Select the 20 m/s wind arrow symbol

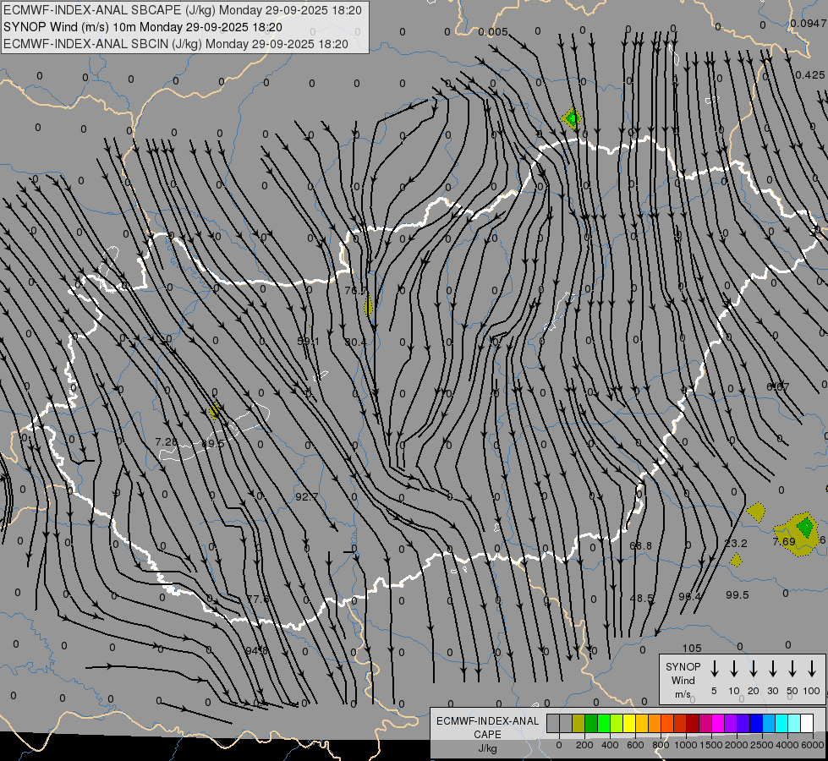pos(754,669)
